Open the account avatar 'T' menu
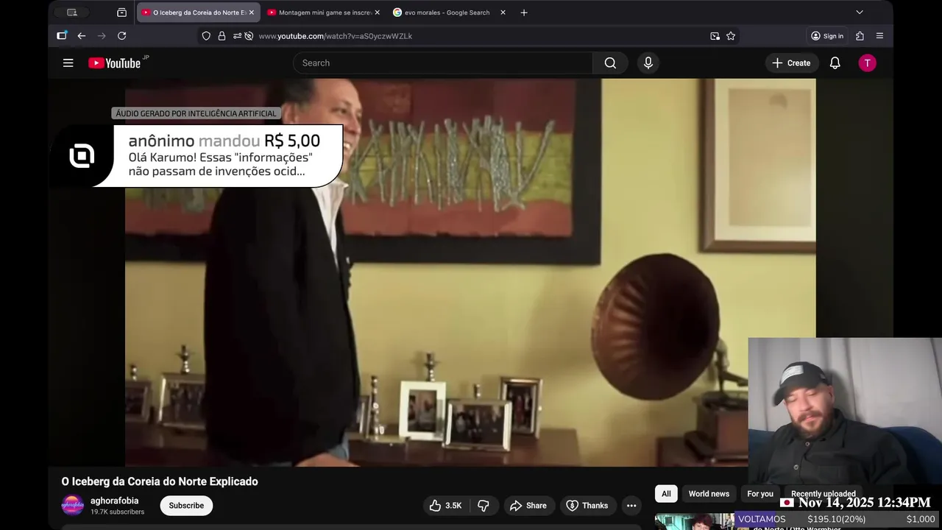The width and height of the screenshot is (942, 530). coord(867,63)
